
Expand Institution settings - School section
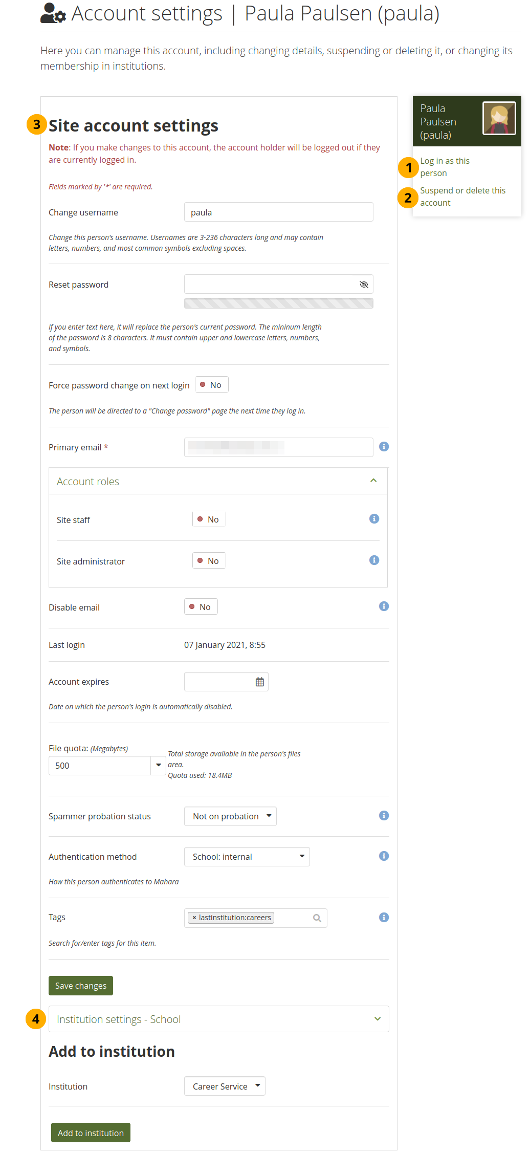pyautogui.click(x=218, y=1019)
